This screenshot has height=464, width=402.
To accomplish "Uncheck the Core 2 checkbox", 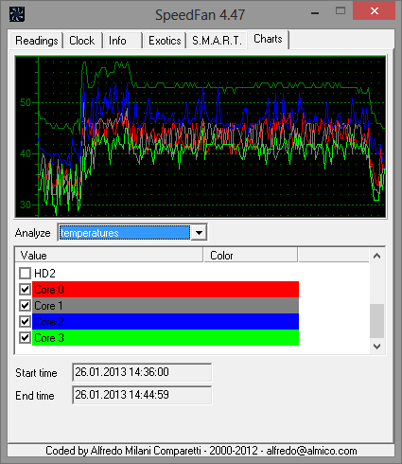I will 25,322.
